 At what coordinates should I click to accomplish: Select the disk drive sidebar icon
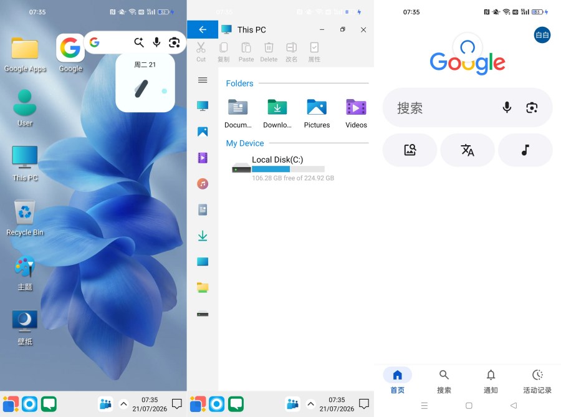(203, 314)
